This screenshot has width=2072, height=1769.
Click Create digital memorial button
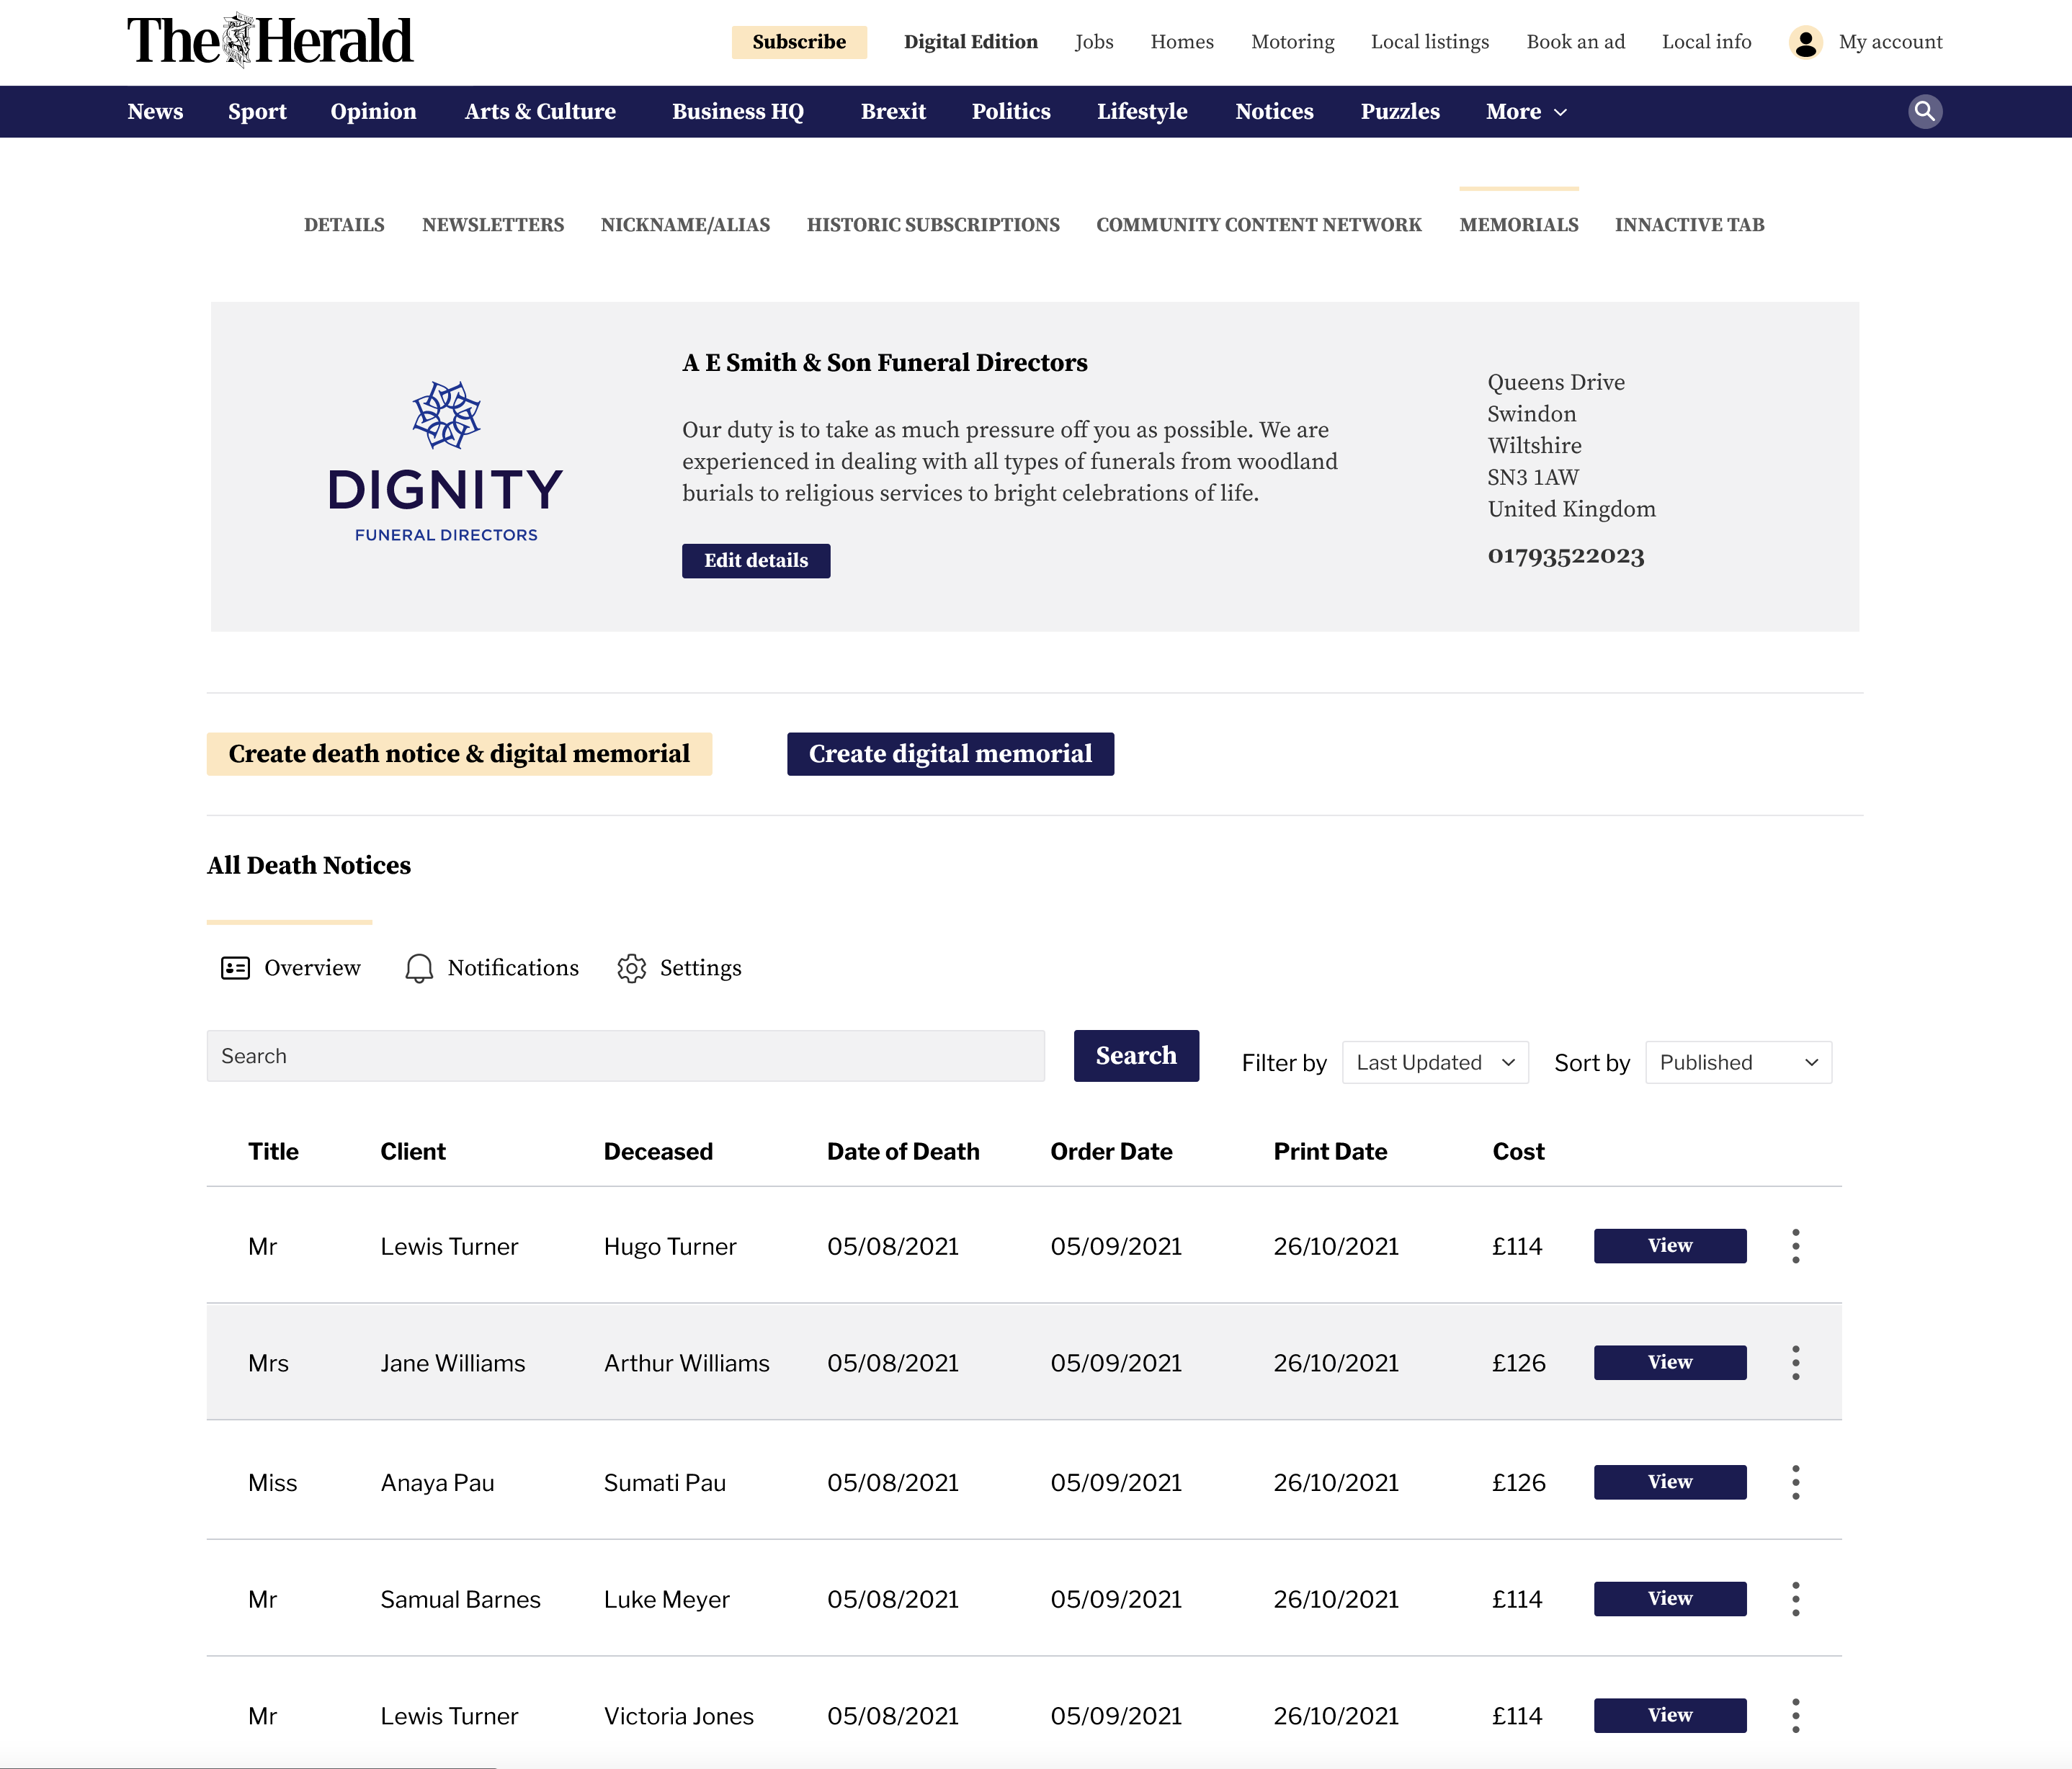pos(949,754)
